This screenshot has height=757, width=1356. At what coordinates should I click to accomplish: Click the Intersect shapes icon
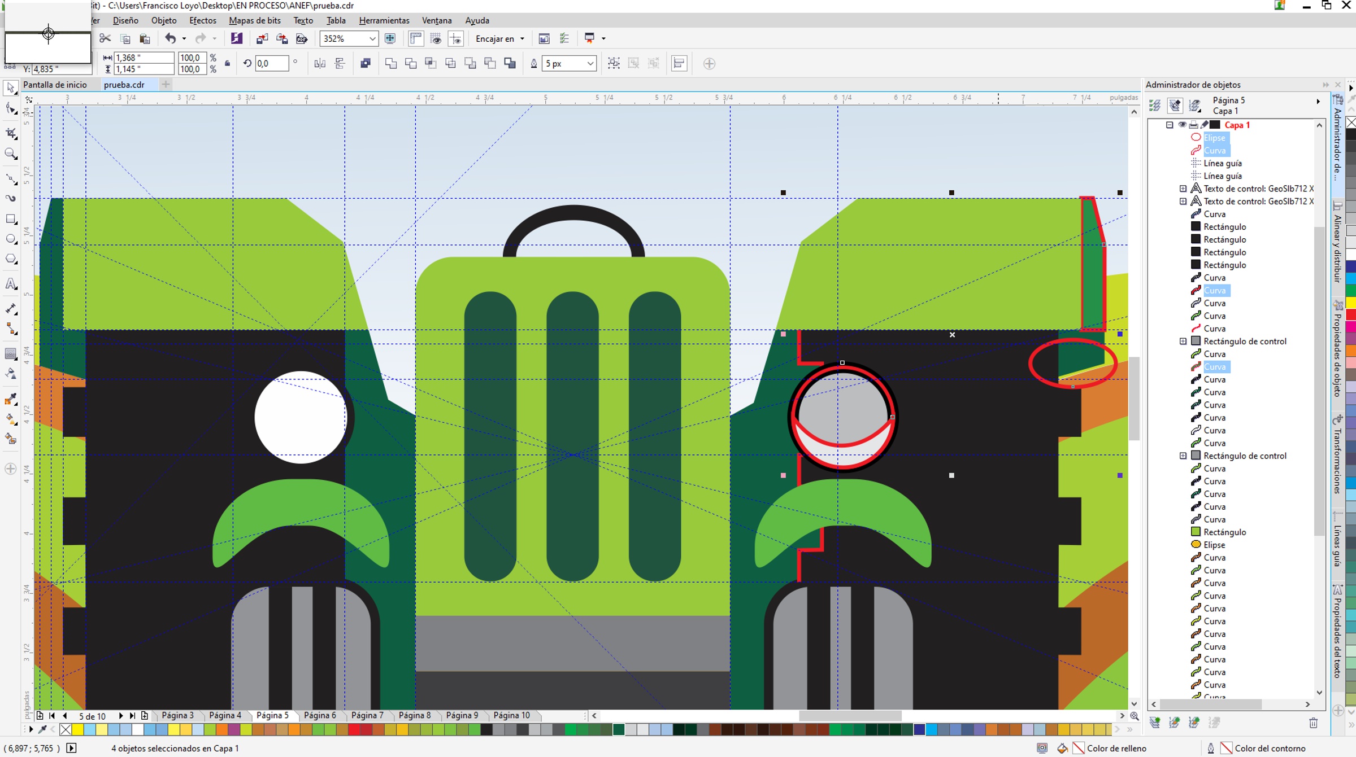point(431,63)
